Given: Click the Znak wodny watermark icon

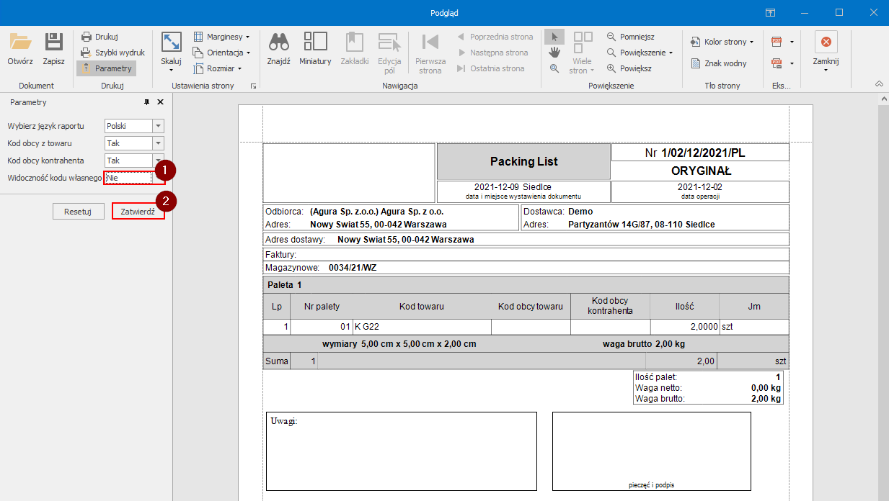Looking at the screenshot, I should tap(696, 63).
